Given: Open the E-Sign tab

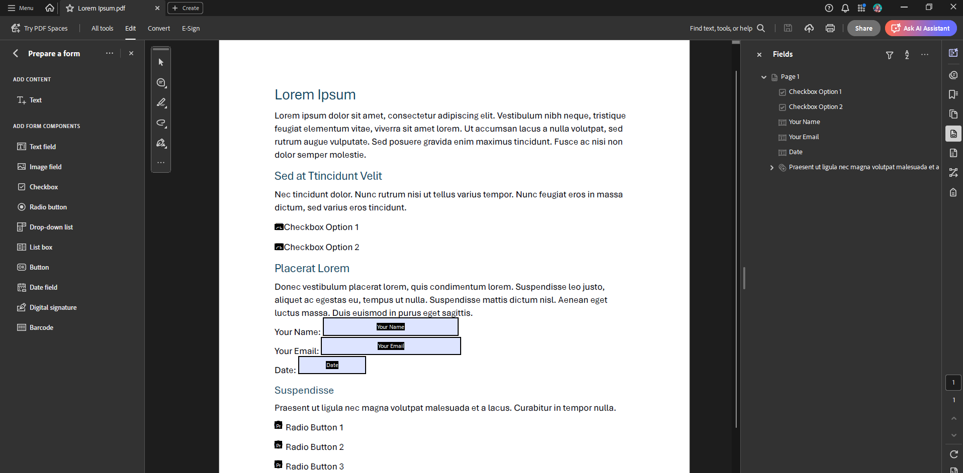Looking at the screenshot, I should [x=191, y=28].
